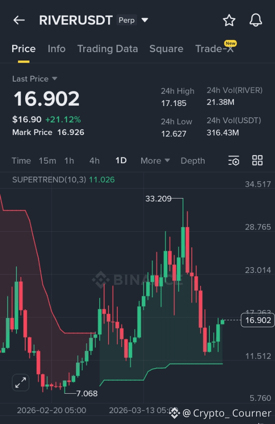Select the Time chart interval
The height and width of the screenshot is (424, 275).
(21, 161)
